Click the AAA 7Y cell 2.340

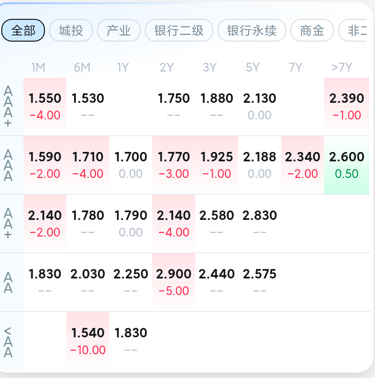tap(303, 165)
